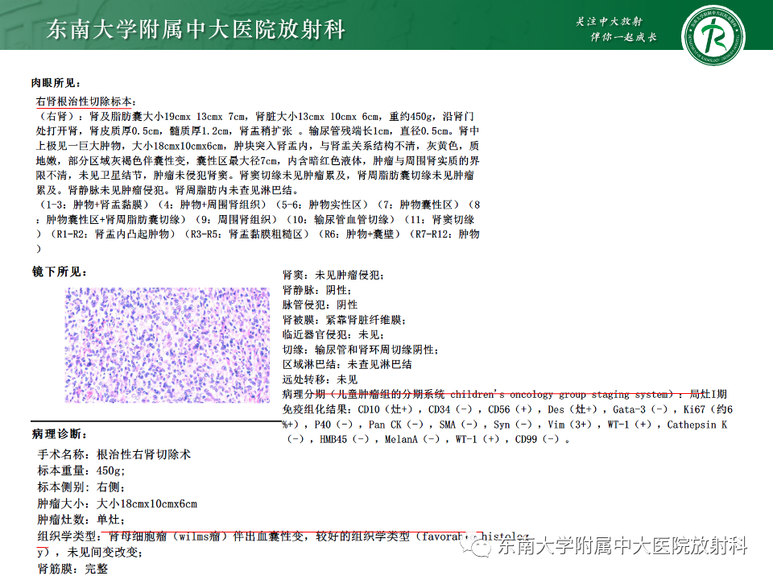Click the marker result CD10（灶+）
Image resolution: width=773 pixels, height=580 pixels.
click(385, 409)
